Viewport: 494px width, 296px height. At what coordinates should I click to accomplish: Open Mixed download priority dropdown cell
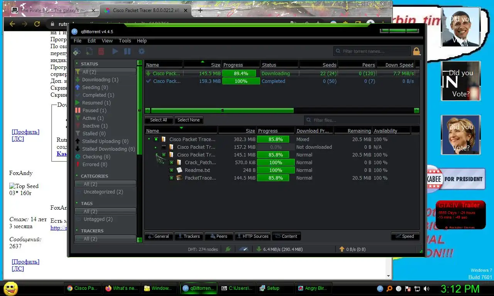314,139
